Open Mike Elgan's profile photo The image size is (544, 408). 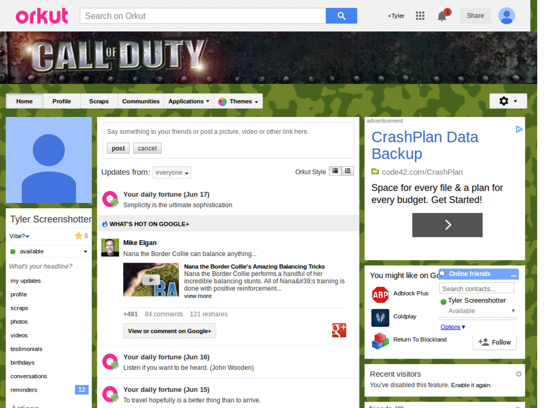[x=110, y=248]
